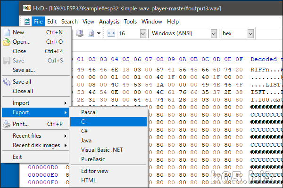The width and height of the screenshot is (283, 188).
Task: Open the Analysis menu
Action: pyautogui.click(x=109, y=22)
